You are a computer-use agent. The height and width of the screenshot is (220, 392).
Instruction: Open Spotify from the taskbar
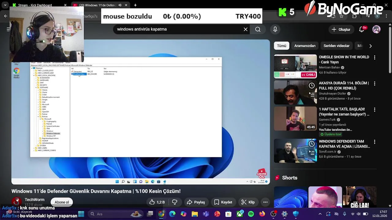coord(251,214)
